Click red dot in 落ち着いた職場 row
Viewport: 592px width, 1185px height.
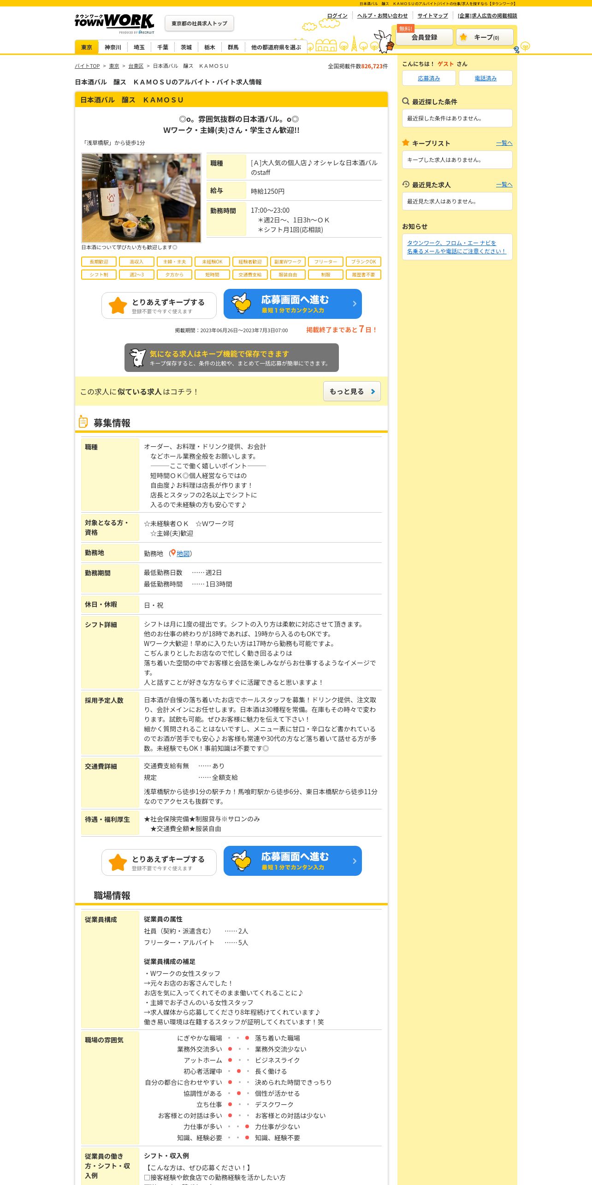click(247, 1038)
